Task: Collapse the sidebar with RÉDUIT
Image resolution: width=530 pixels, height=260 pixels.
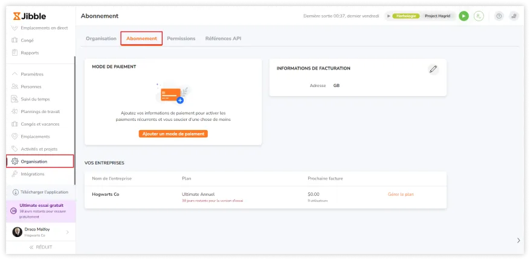Action: [40, 247]
